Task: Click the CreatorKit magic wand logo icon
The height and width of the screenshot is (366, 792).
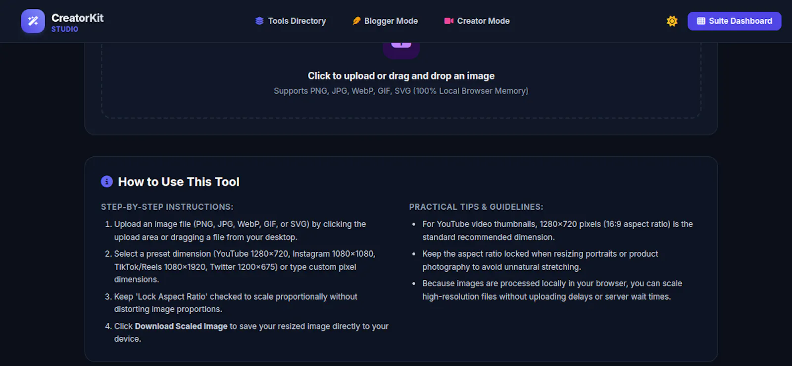Action: click(x=33, y=21)
